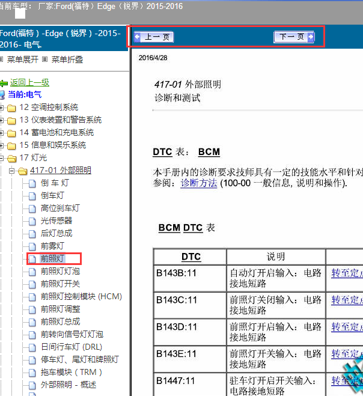Expand the 14 蓄电池和充电系统 folder
363x396 pixels.
point(2,133)
